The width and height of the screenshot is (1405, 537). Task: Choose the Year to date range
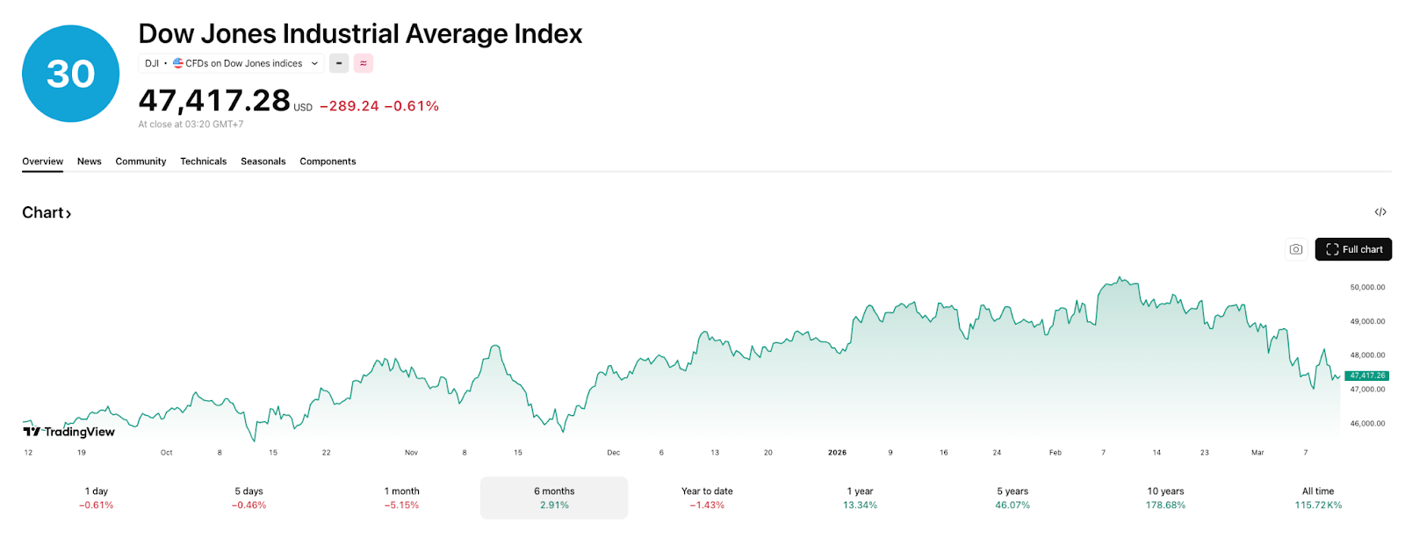point(707,498)
